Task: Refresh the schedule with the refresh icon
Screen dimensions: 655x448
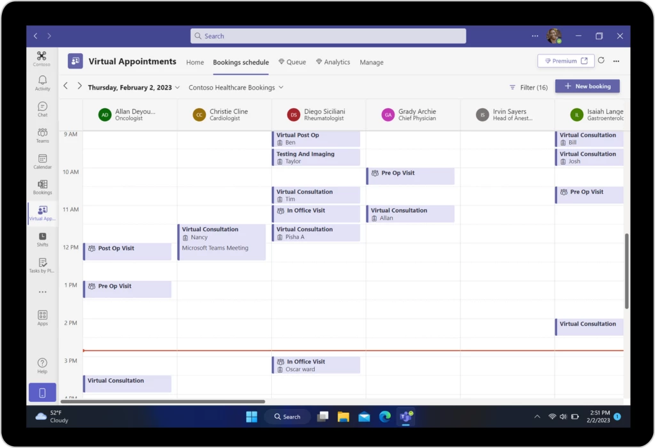Action: pos(601,60)
